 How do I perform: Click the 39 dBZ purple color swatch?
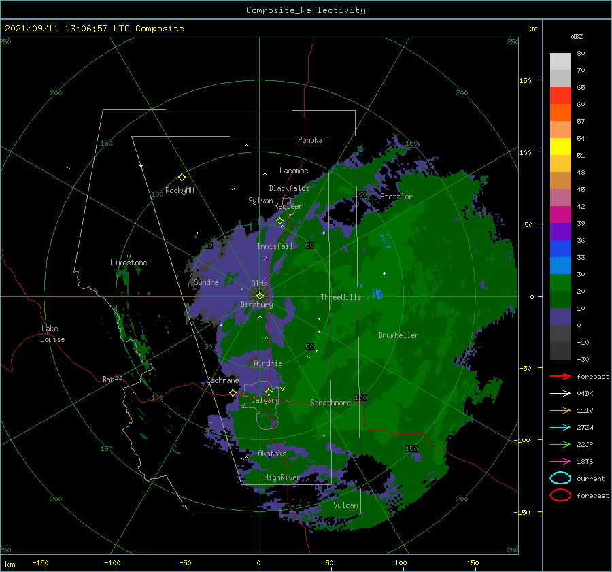tap(560, 231)
